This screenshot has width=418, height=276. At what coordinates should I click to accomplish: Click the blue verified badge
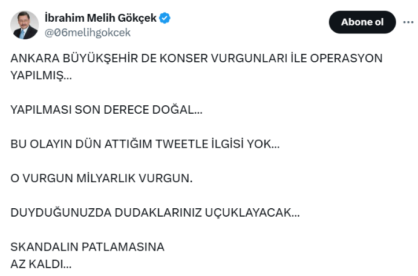tap(165, 18)
